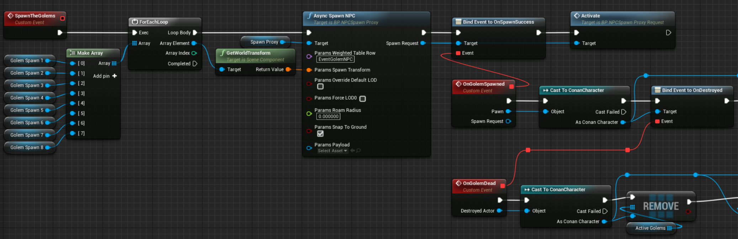Click the ForEachLoop Loop Body exec pin
The height and width of the screenshot is (239, 738).
tap(195, 33)
